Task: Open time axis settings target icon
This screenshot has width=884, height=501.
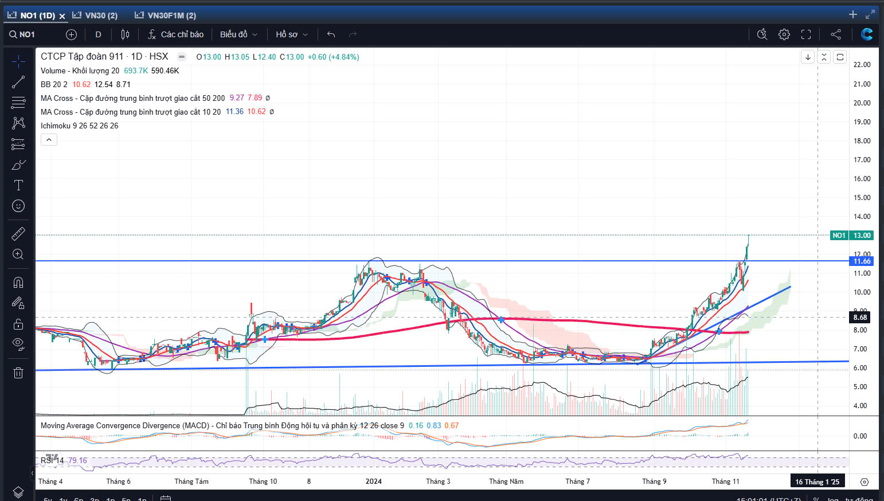Action: [865, 482]
